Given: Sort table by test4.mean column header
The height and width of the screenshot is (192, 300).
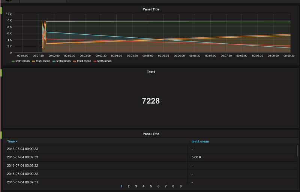Looking at the screenshot, I should pyautogui.click(x=200, y=141).
